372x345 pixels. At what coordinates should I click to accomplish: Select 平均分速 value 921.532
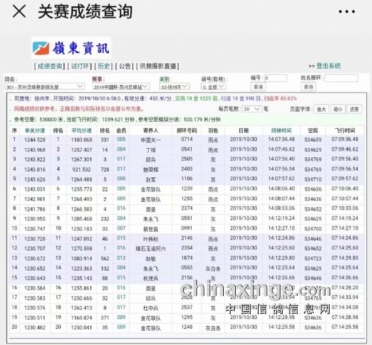click(x=81, y=169)
